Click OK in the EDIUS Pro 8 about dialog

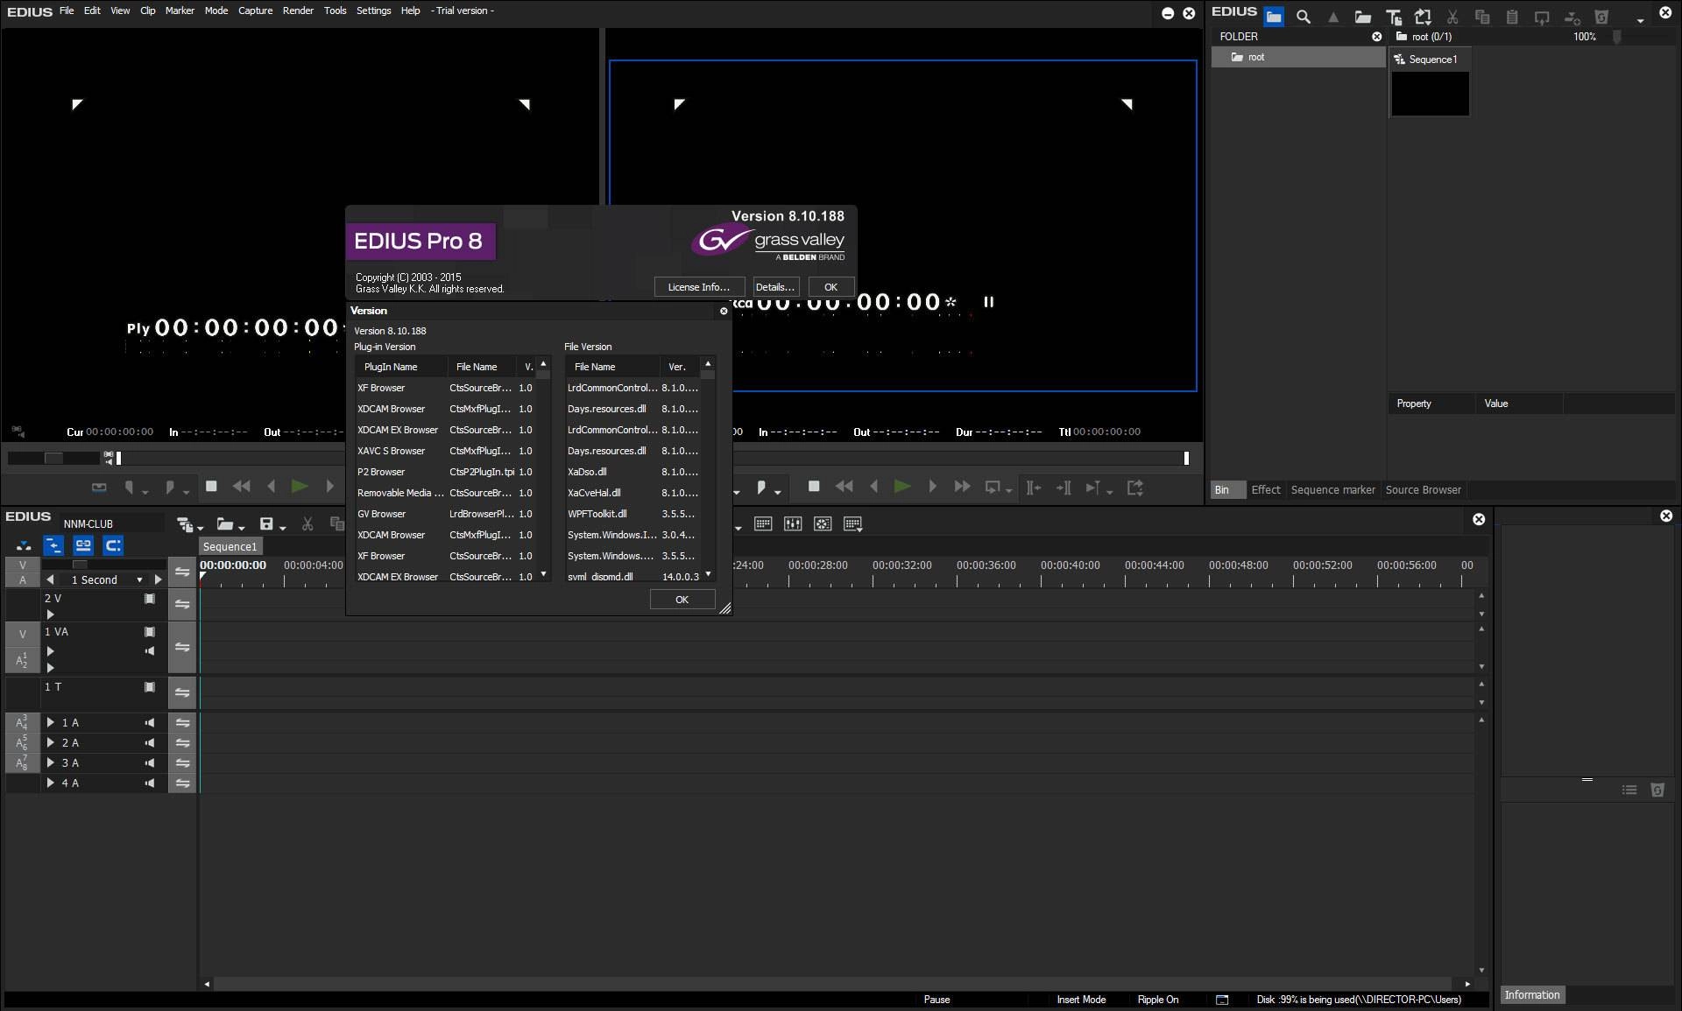[831, 287]
